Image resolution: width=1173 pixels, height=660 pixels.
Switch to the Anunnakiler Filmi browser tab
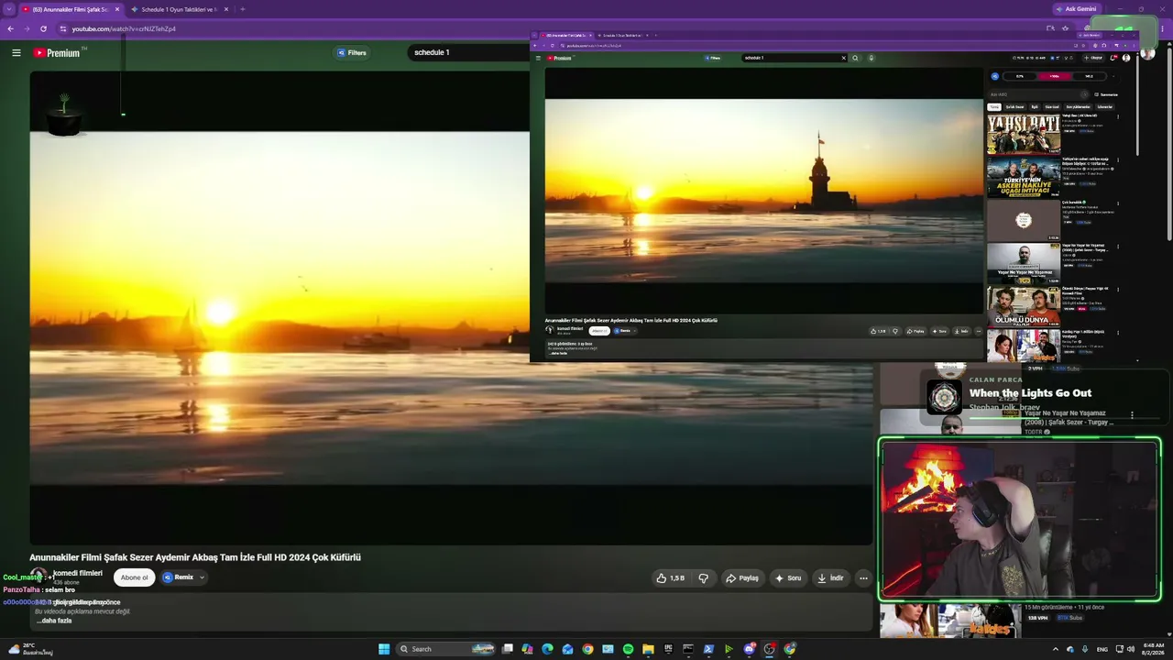coord(71,9)
